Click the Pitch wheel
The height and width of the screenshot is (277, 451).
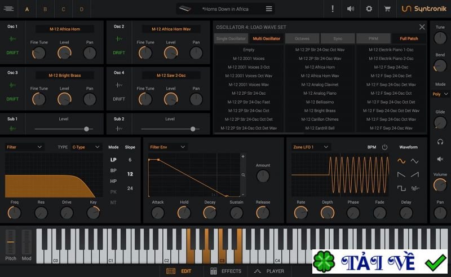pos(11,242)
